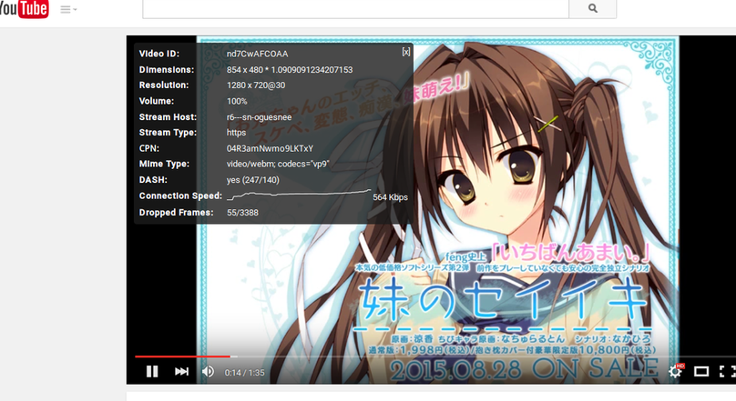
Task: Open the player settings gear
Action: pyautogui.click(x=675, y=371)
